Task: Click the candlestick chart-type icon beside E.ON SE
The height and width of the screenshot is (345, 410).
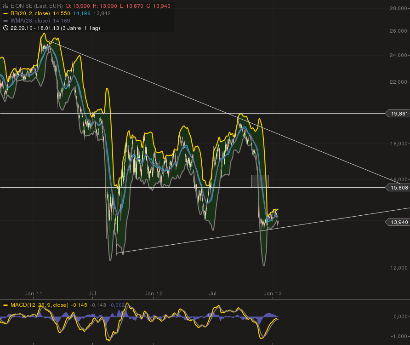Action: tap(5, 6)
